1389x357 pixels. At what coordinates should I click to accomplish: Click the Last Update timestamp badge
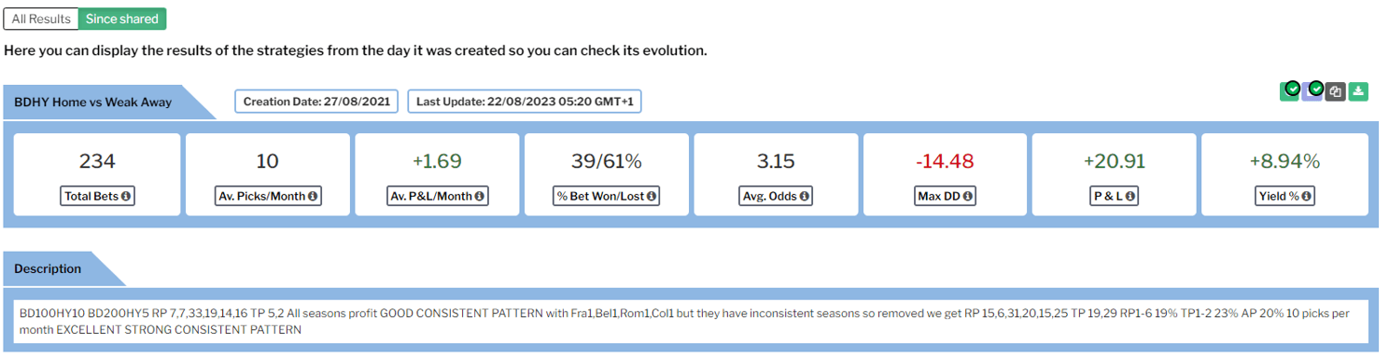tap(525, 101)
